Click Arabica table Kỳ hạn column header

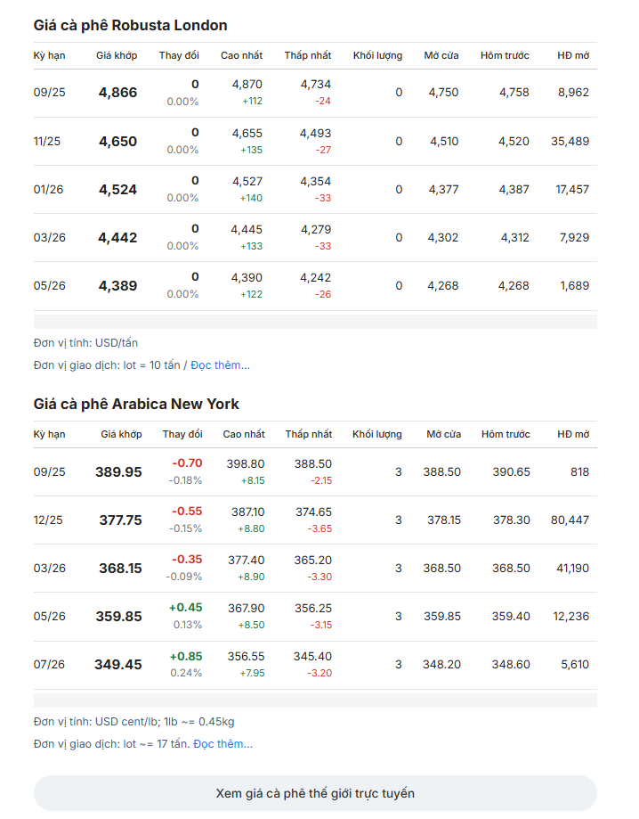pyautogui.click(x=50, y=434)
